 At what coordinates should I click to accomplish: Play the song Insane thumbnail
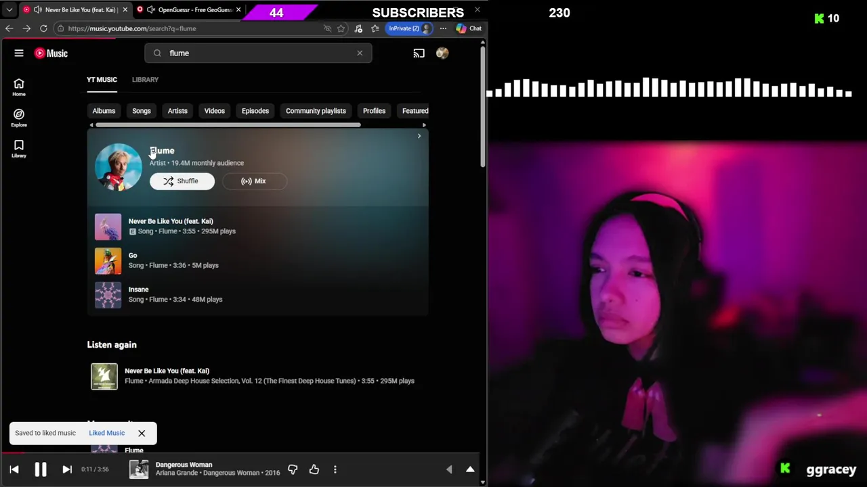108,295
